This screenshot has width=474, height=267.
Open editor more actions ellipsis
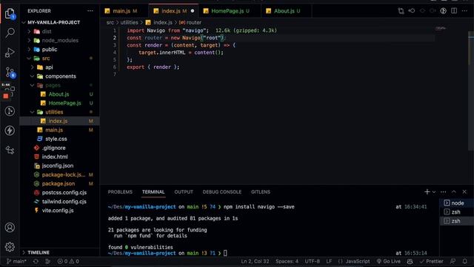coord(464,11)
